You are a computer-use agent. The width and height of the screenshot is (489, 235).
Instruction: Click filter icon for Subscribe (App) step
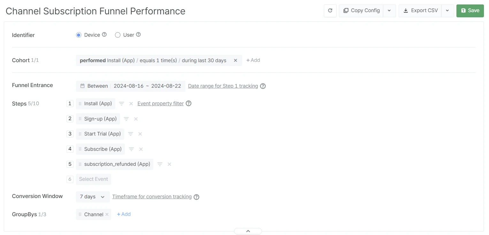tap(131, 149)
